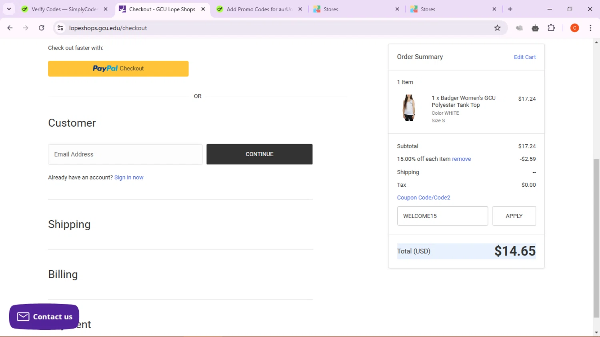This screenshot has width=600, height=337.
Task: Click the Sign in now link
Action: click(129, 177)
